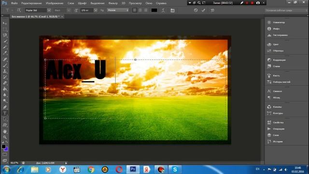
Task: Set right text alignment
Action: [146, 10]
